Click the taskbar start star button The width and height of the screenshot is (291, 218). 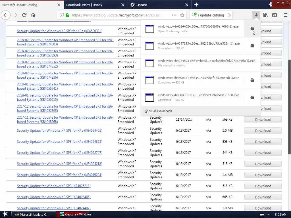[x=5, y=214]
